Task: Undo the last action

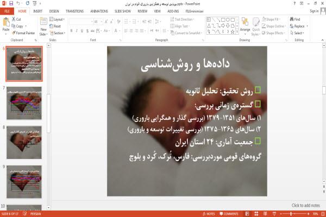Action: 18,3
